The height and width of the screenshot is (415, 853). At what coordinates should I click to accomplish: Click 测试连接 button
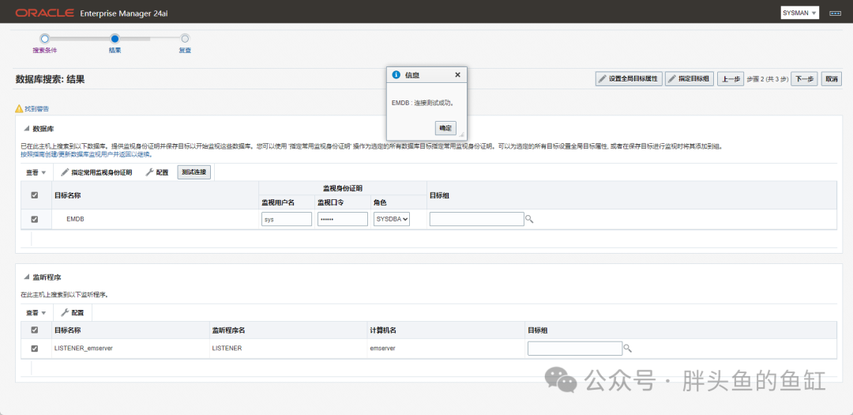pyautogui.click(x=194, y=172)
